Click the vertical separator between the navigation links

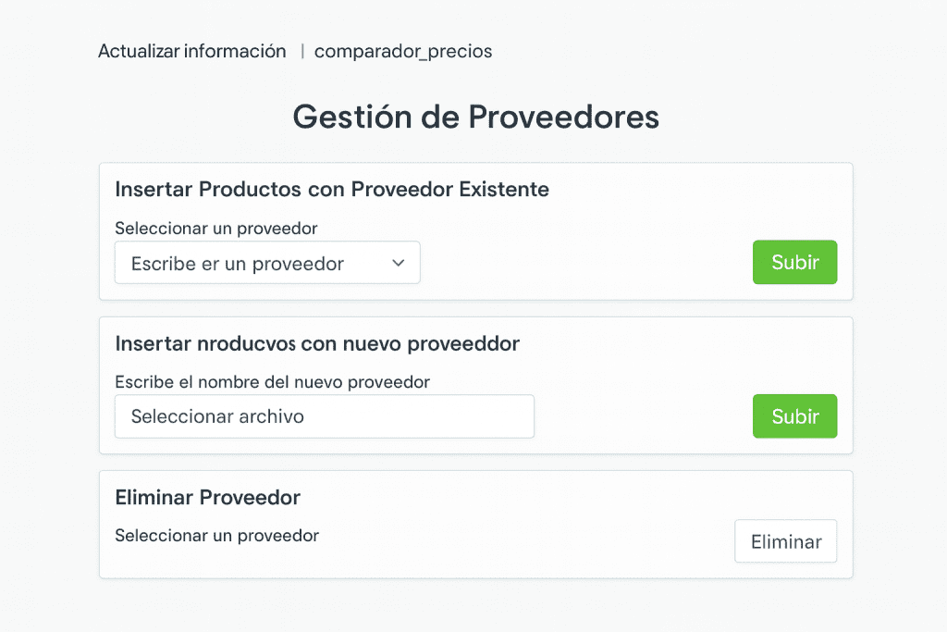pyautogui.click(x=302, y=52)
